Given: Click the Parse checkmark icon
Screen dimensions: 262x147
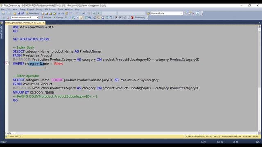Looking at the screenshot, I should point(70,17).
